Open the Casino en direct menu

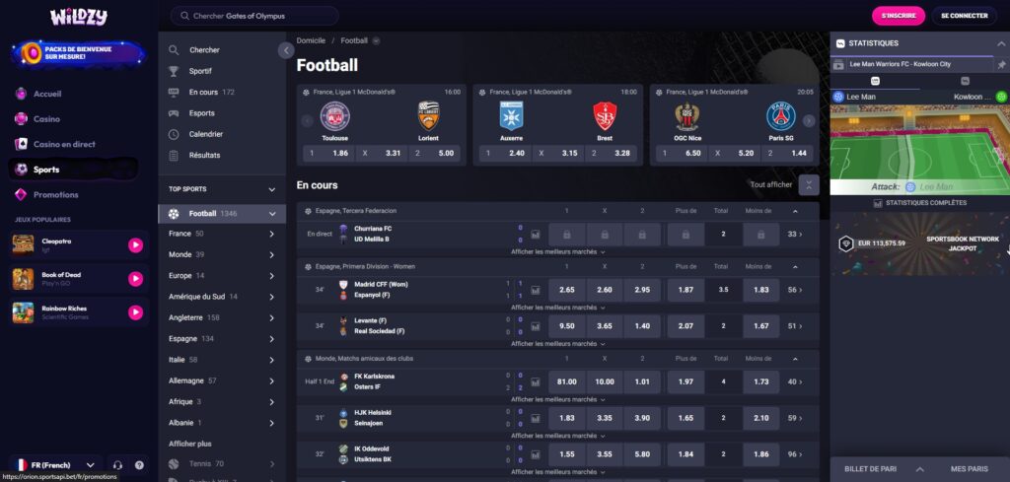pos(64,144)
